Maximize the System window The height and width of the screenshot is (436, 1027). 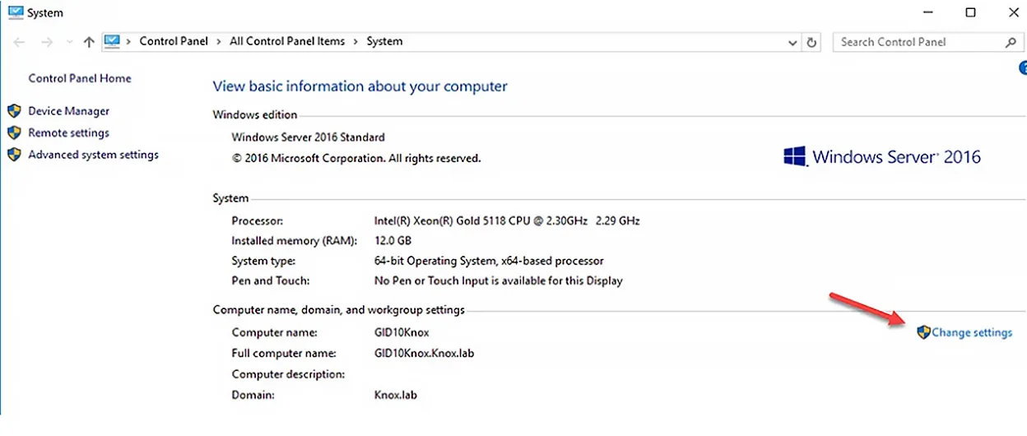pos(970,12)
